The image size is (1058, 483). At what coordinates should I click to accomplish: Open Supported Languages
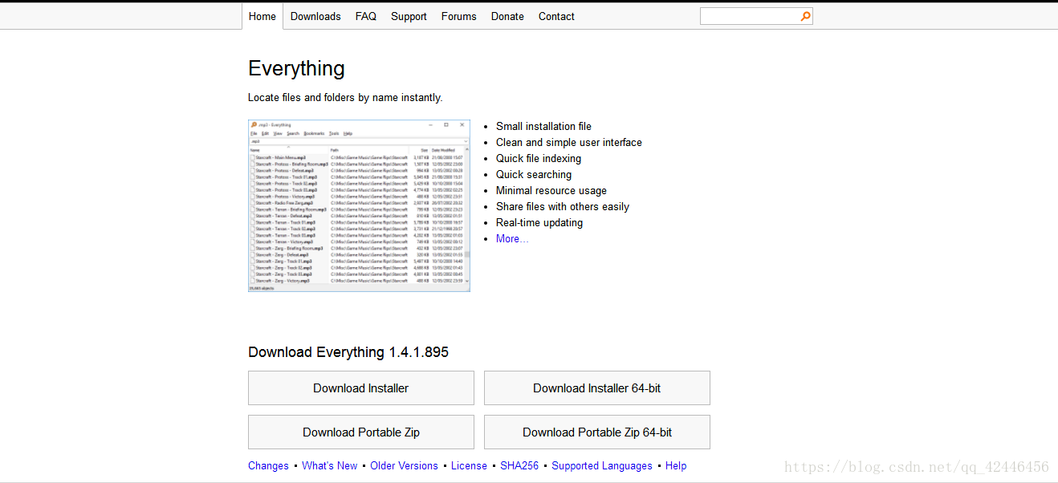602,465
